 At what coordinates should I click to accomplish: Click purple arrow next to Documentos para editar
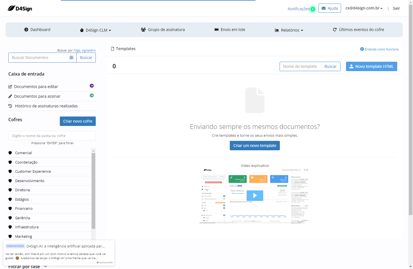(x=92, y=86)
